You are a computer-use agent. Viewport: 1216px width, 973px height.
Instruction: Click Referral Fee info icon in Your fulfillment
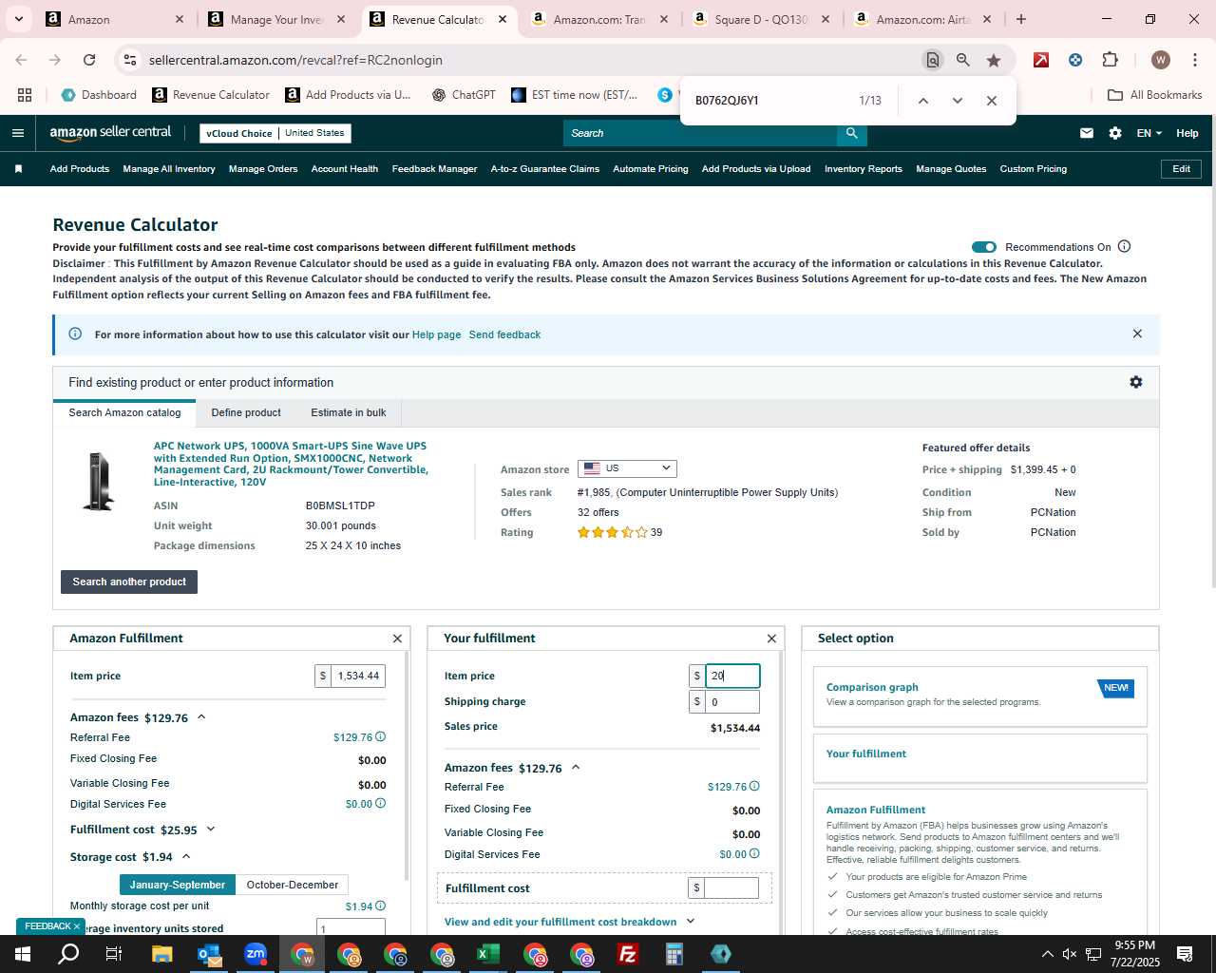[x=754, y=786]
